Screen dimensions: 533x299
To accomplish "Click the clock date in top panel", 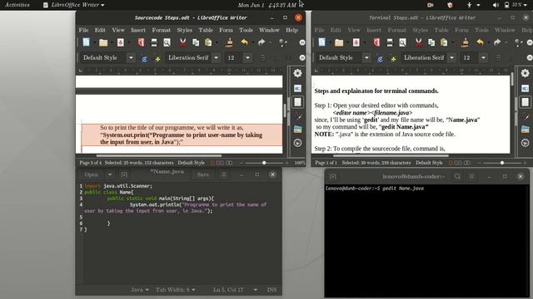I will (x=266, y=5).
